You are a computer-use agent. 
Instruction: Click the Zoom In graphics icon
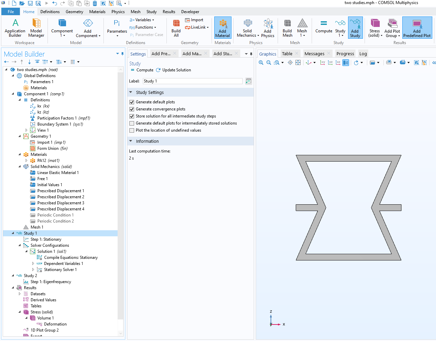click(x=261, y=63)
